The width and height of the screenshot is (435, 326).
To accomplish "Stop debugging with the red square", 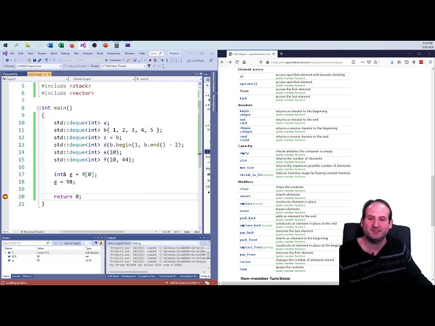I will (x=150, y=60).
